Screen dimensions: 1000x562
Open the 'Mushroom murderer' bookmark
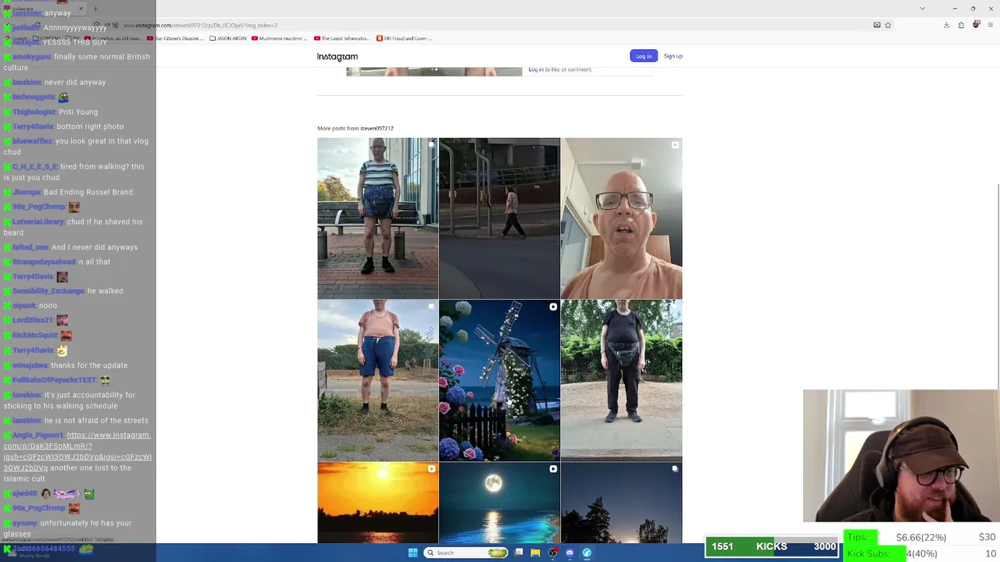[280, 38]
